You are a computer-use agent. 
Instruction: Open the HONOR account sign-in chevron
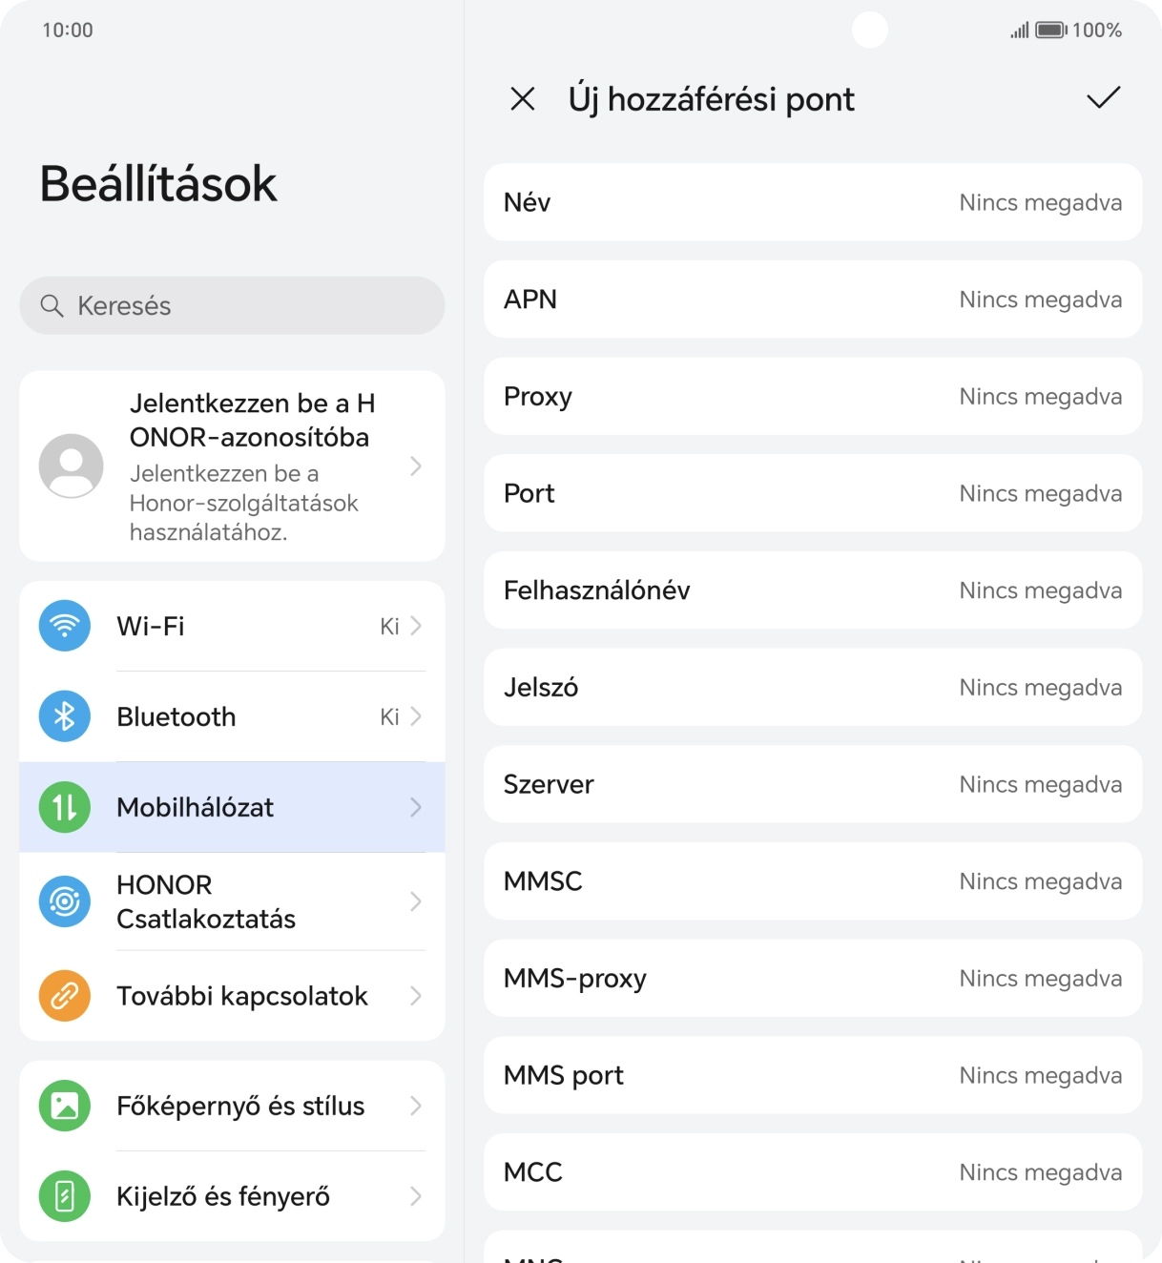coord(416,466)
